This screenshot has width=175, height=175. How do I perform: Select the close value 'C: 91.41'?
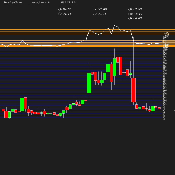click(x=65, y=14)
